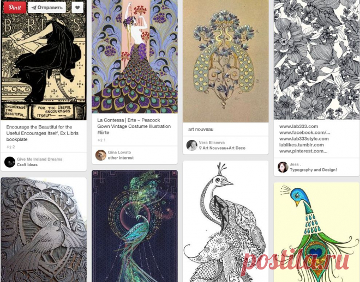Open Jess's profile avatar
This screenshot has height=282, width=360.
[283, 167]
